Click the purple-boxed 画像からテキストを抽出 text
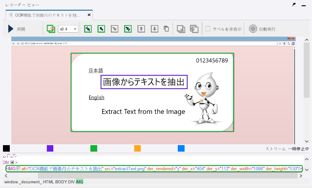Screen dimensions: 312x188 coord(144,82)
